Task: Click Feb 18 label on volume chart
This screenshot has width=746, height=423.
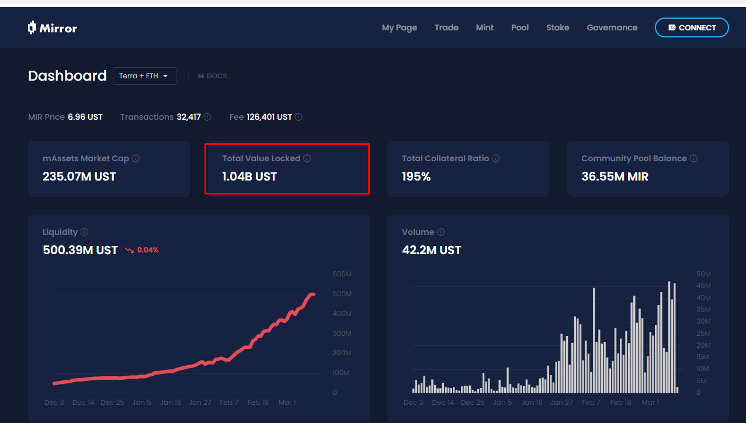Action: [620, 403]
